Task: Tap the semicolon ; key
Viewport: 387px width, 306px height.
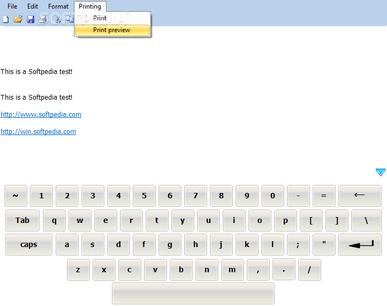Action: click(x=298, y=245)
